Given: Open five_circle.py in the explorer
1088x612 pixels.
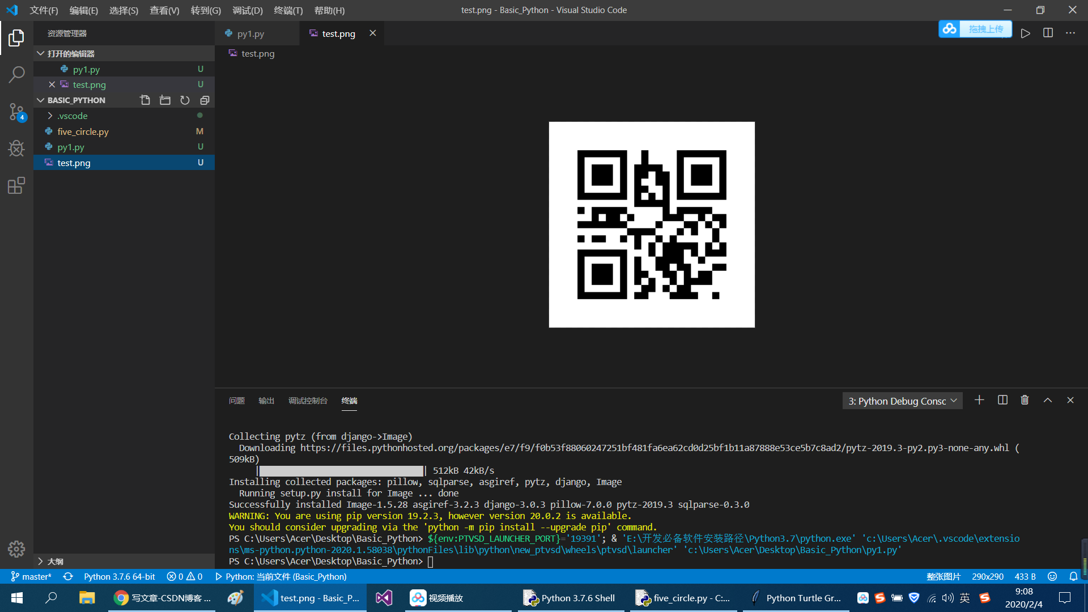Looking at the screenshot, I should (x=83, y=131).
